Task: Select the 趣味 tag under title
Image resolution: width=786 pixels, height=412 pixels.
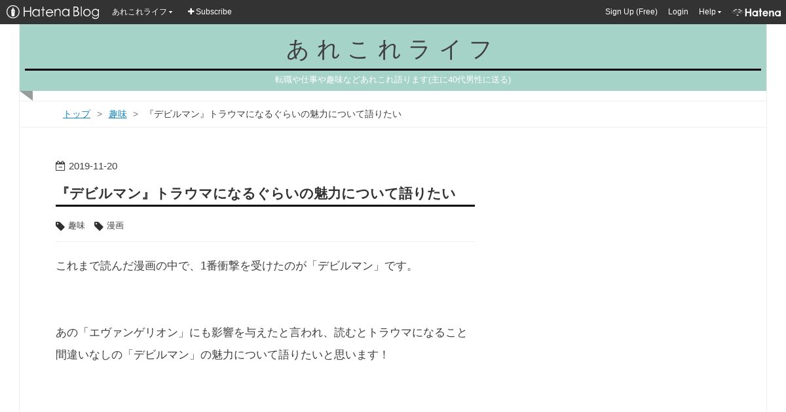Action: (x=77, y=226)
